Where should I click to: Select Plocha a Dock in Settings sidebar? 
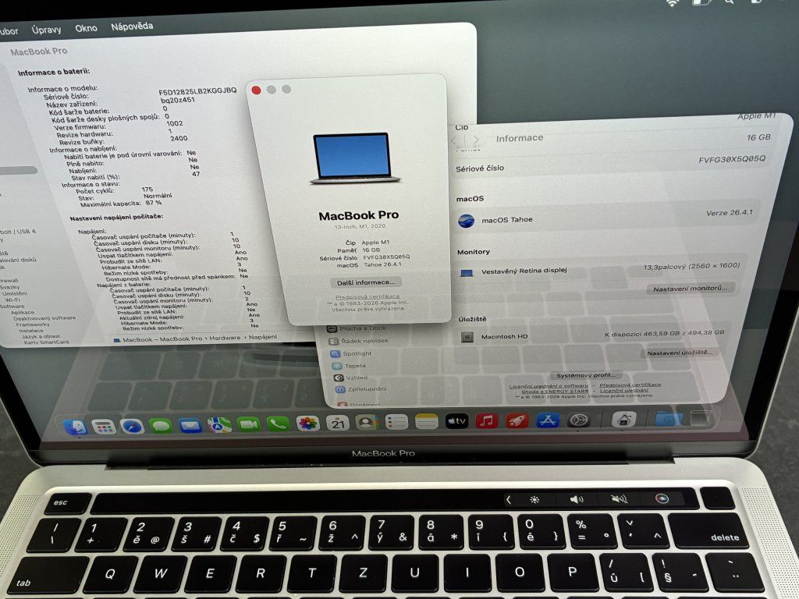[357, 328]
